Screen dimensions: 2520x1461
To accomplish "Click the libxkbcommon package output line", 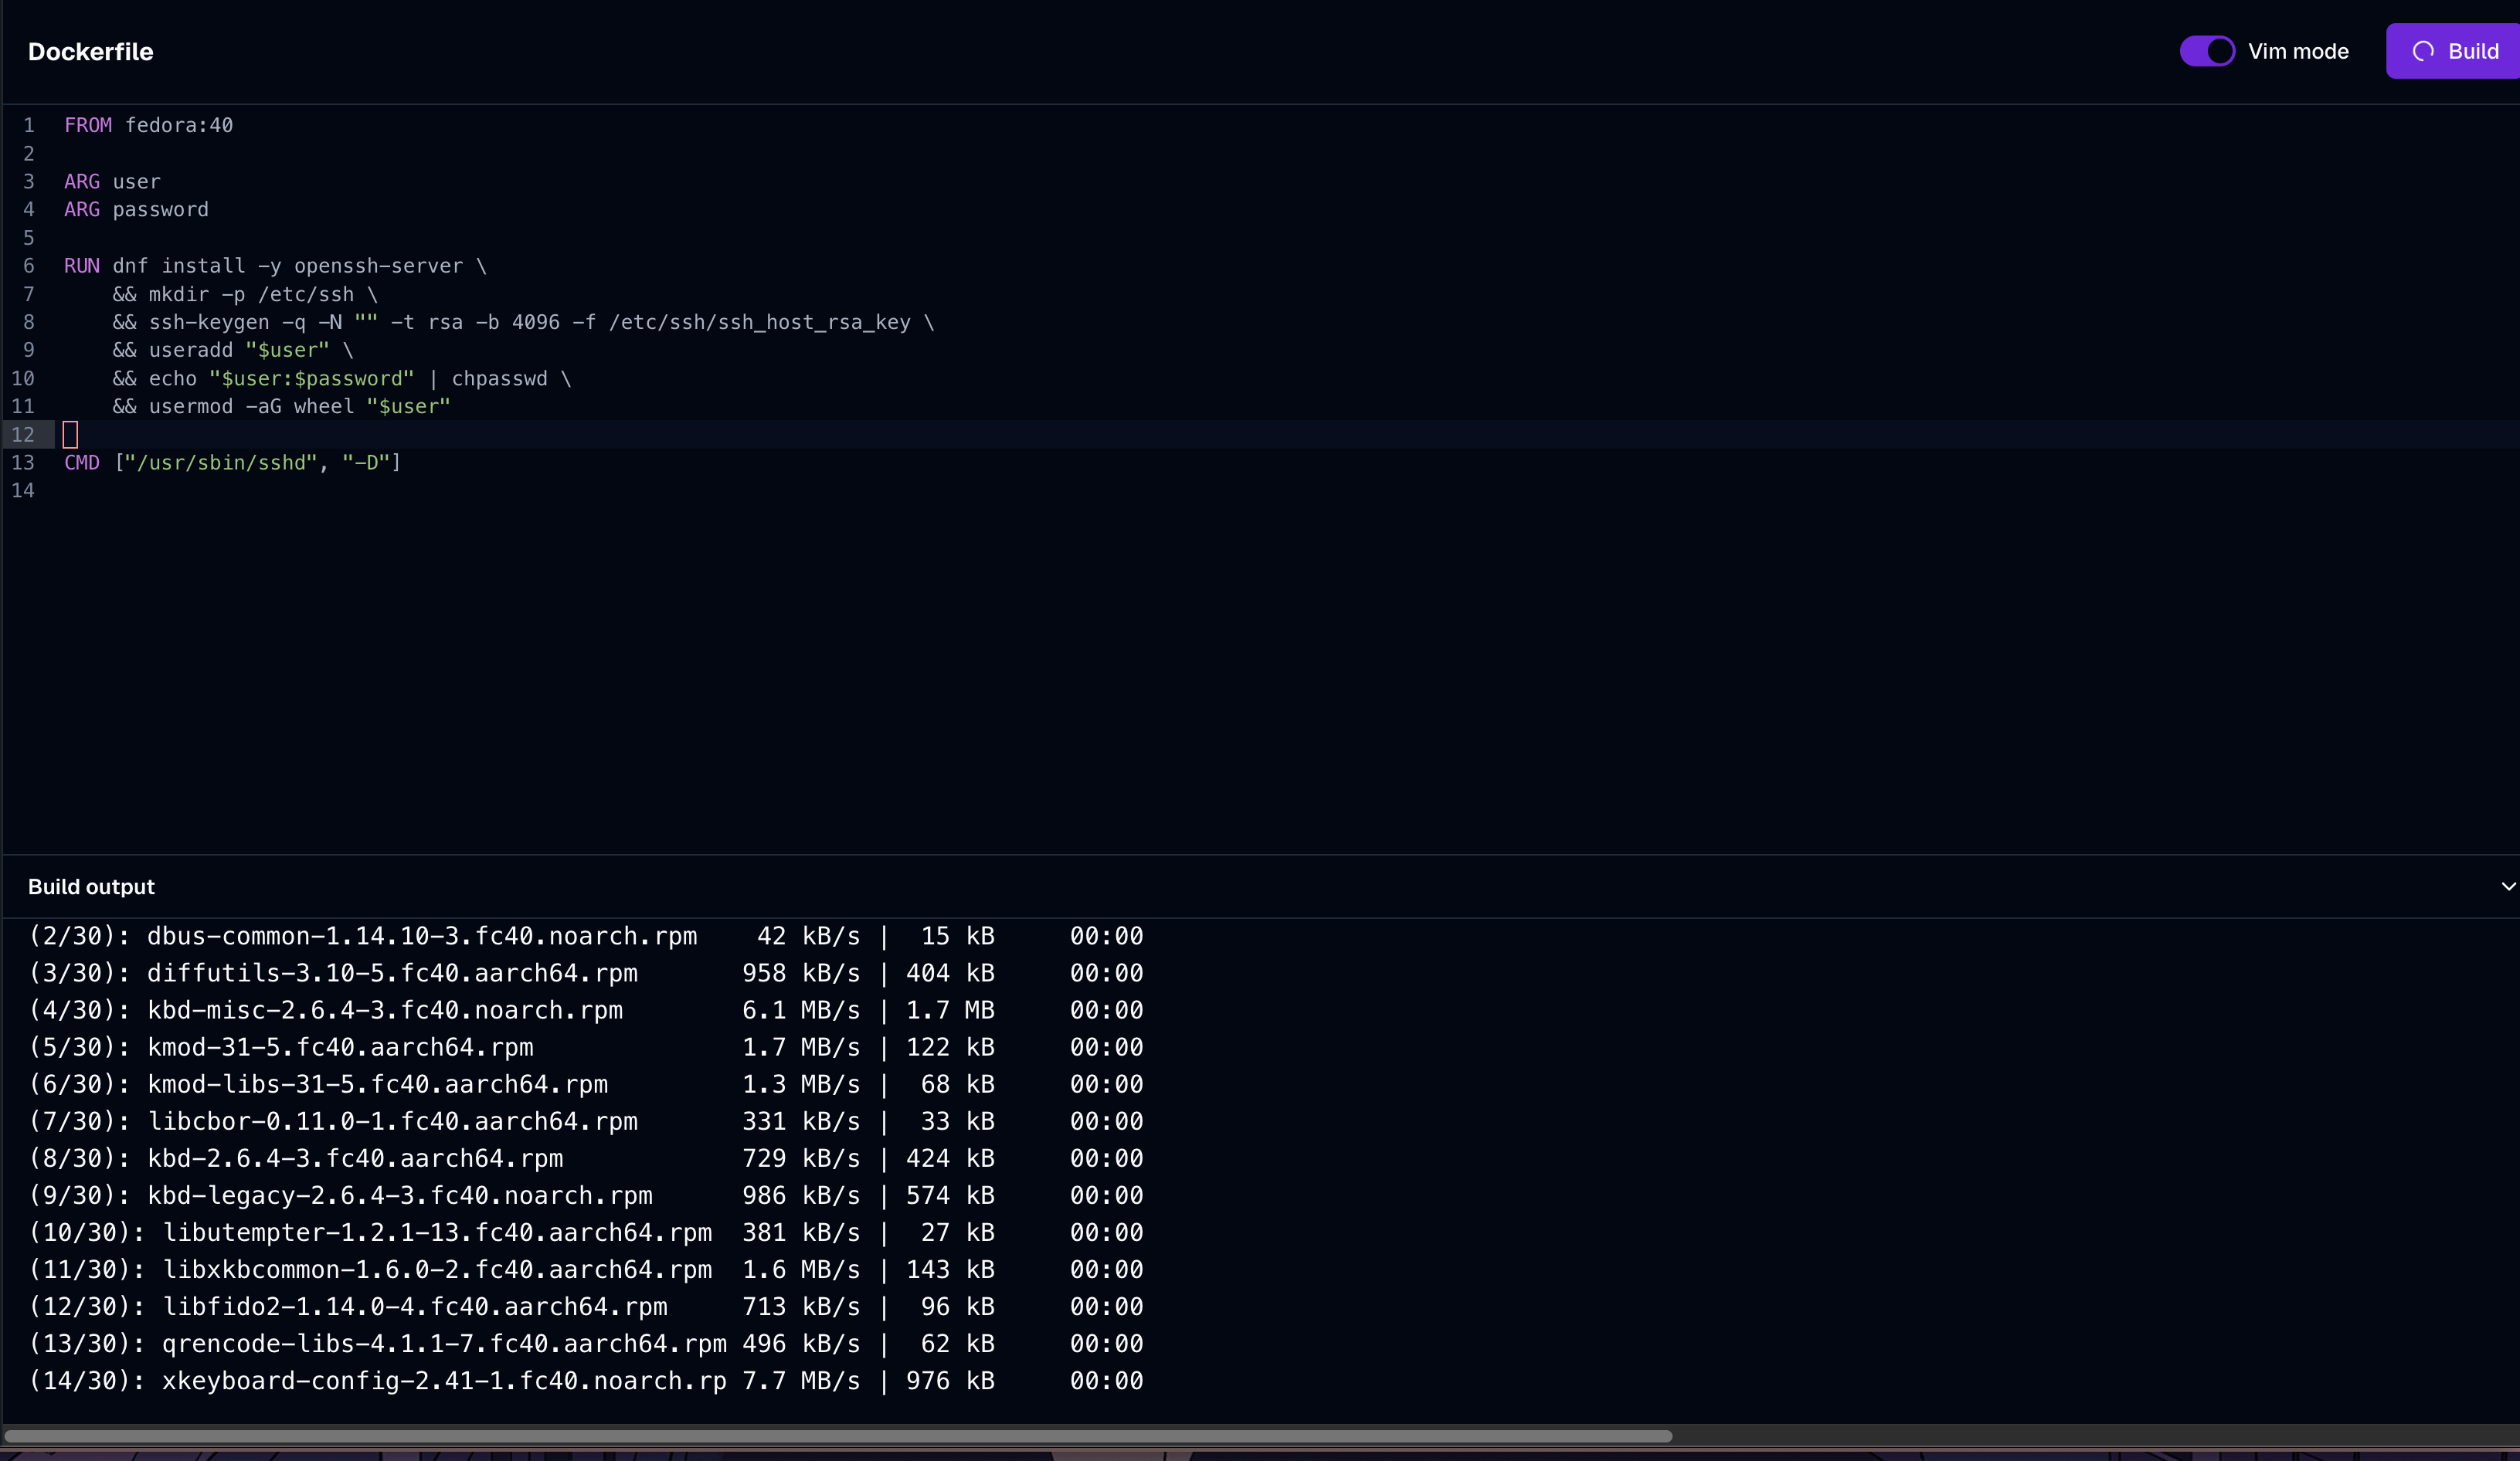I will (586, 1269).
